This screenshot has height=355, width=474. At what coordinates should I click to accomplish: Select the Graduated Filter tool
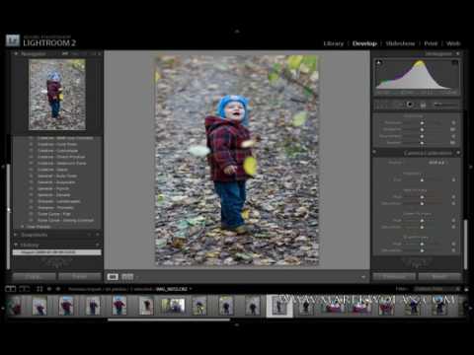424,105
